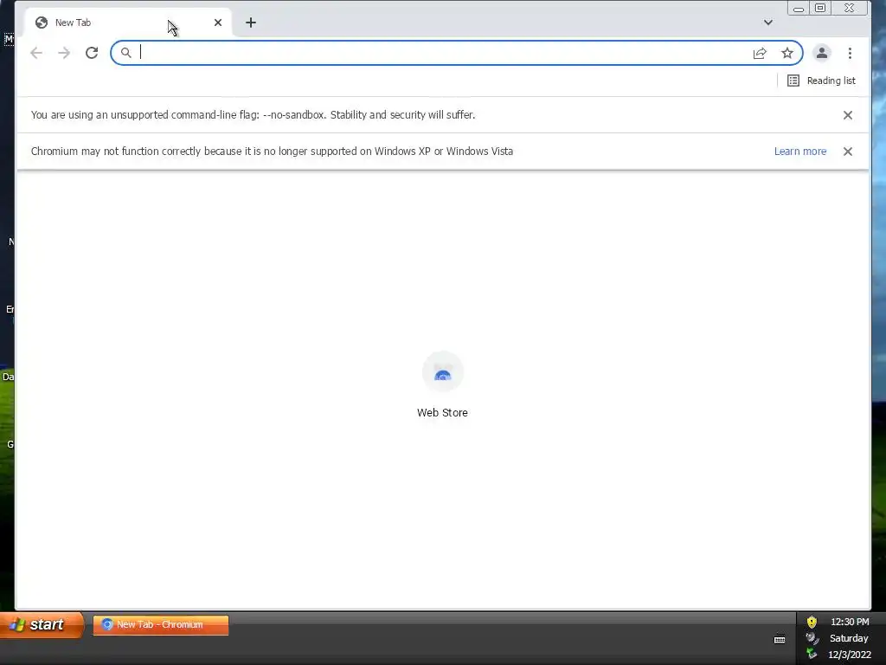The height and width of the screenshot is (665, 886).
Task: Minimize the Chromium window
Action: click(799, 8)
